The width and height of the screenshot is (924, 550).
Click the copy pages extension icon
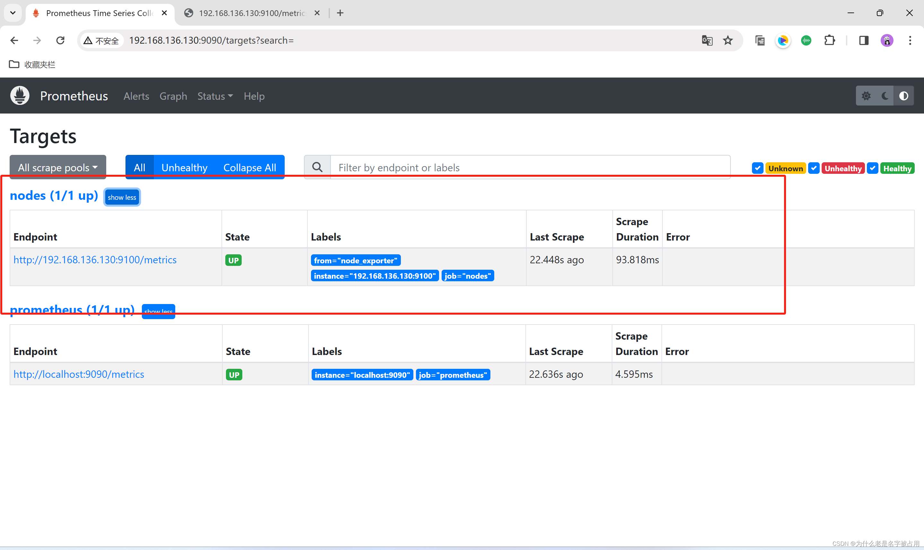[x=760, y=40]
